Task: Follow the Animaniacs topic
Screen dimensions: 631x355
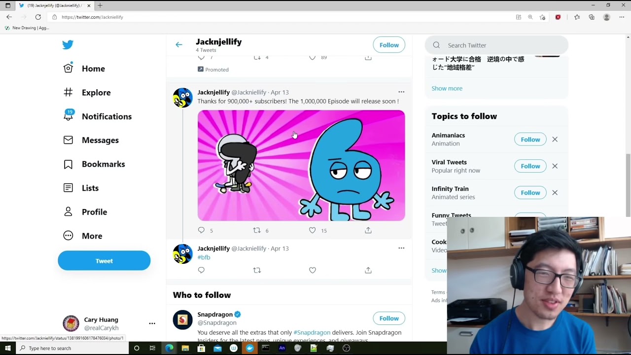Action: tap(530, 140)
